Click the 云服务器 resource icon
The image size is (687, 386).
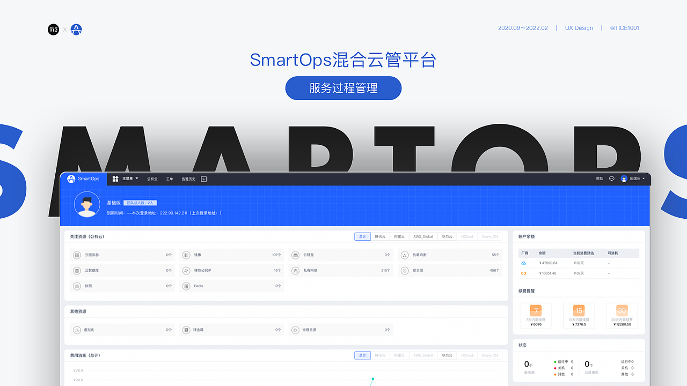77,255
